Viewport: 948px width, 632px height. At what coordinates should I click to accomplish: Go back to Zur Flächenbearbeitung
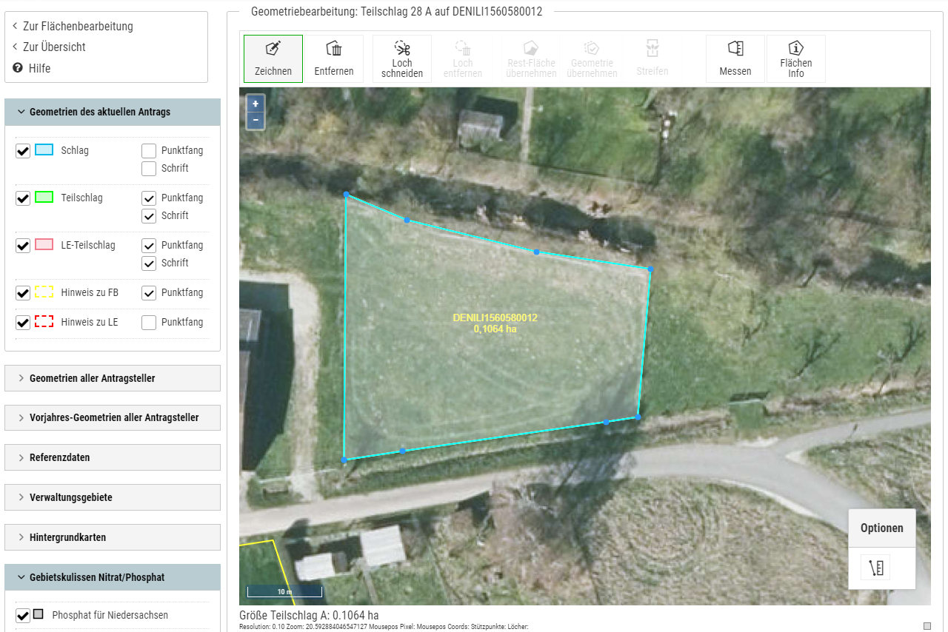point(78,26)
